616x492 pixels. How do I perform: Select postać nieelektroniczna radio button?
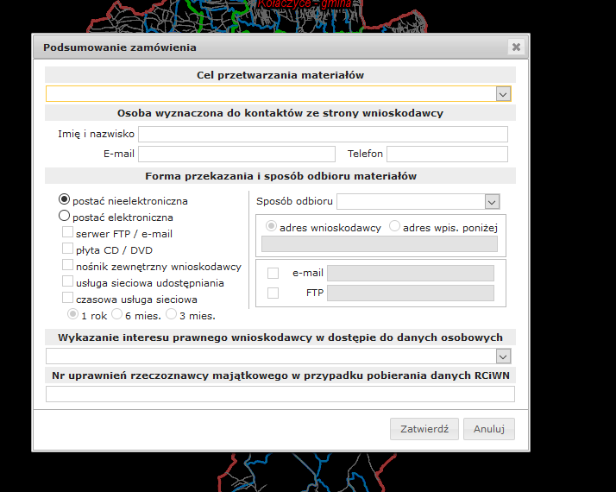pyautogui.click(x=64, y=199)
